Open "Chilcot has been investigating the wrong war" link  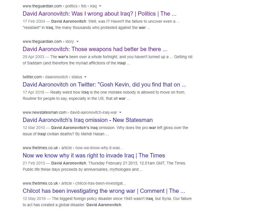[x=104, y=191]
